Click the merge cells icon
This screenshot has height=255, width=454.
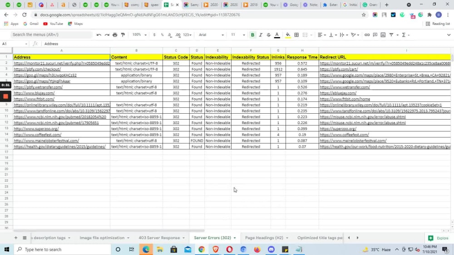click(x=305, y=35)
